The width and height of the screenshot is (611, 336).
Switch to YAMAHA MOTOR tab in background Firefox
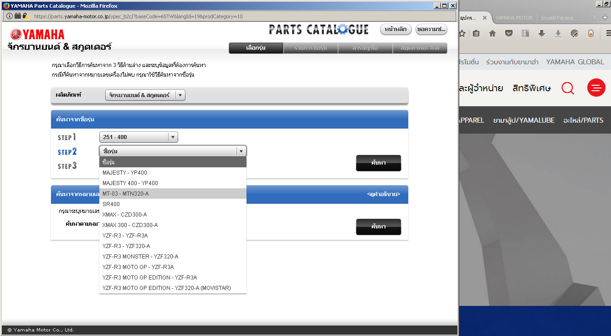point(513,18)
